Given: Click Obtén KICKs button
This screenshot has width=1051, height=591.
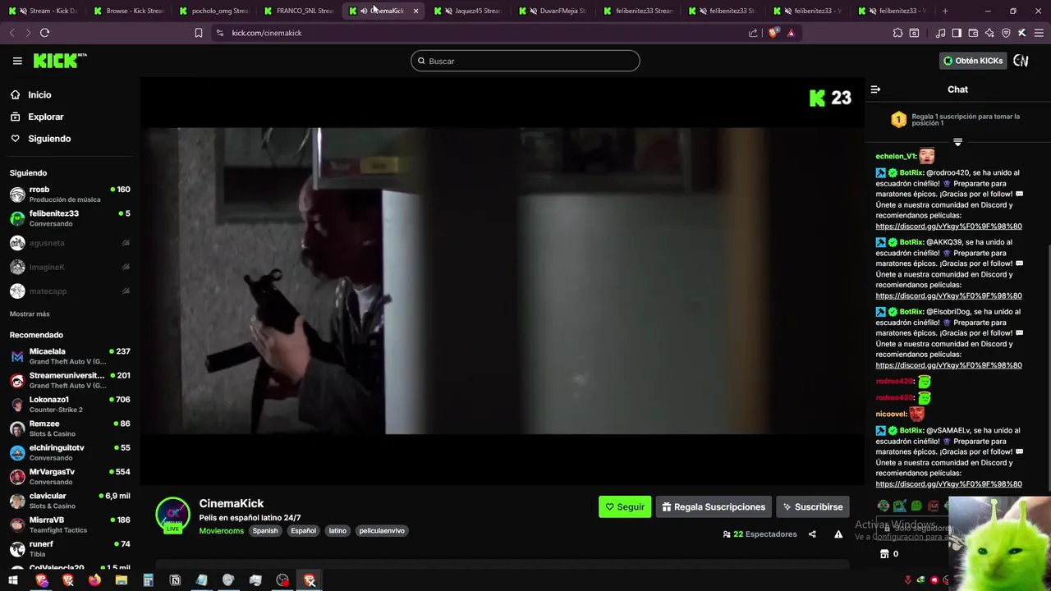Looking at the screenshot, I should tap(973, 61).
